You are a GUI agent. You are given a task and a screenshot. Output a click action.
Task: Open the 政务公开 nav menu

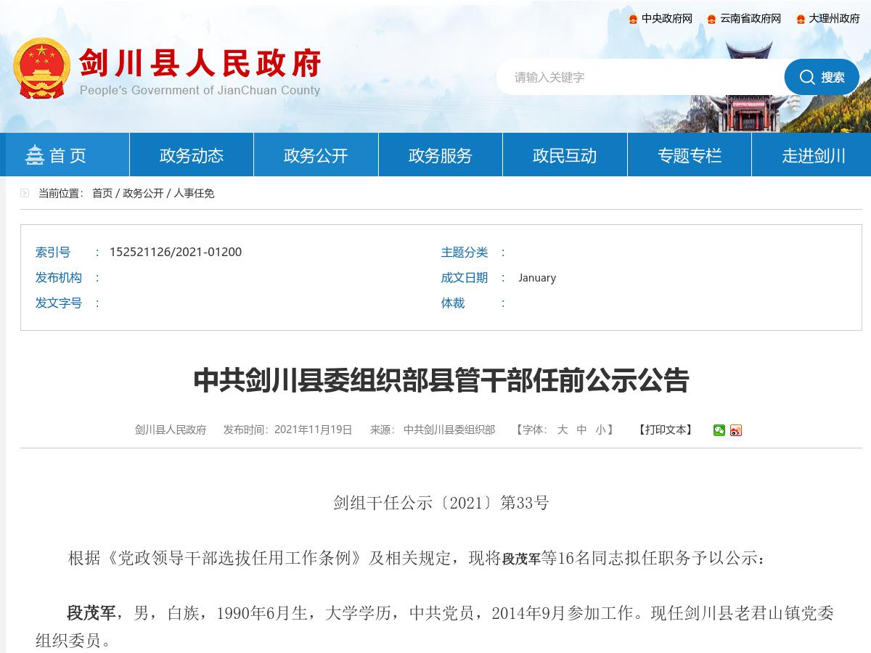point(316,155)
